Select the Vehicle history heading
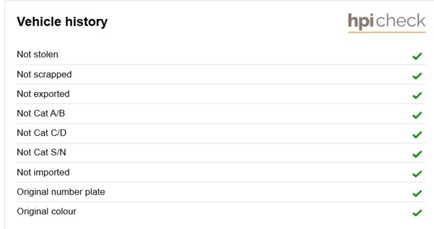Viewport: 434px width, 229px height. 62,22
